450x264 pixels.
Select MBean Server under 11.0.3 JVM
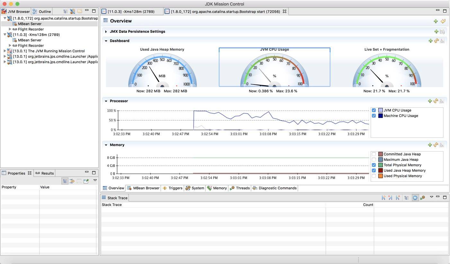click(30, 40)
